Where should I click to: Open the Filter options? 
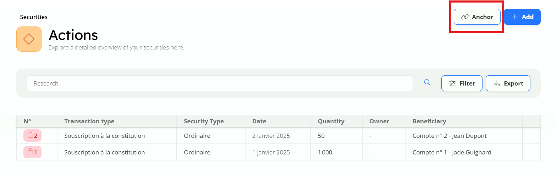[462, 83]
